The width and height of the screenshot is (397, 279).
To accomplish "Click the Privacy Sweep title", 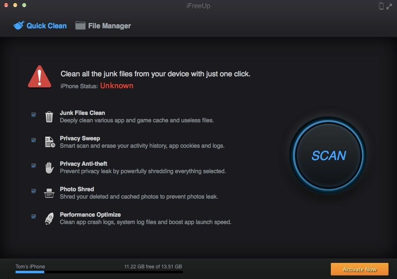I will click(x=80, y=138).
